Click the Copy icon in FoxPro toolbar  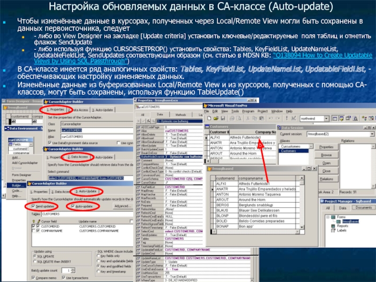[255, 118]
